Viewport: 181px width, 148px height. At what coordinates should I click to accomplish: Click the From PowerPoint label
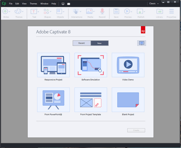tap(53, 115)
